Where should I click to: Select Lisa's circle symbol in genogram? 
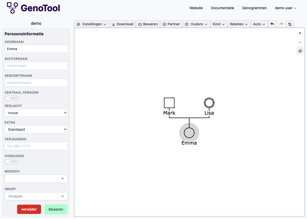point(209,103)
